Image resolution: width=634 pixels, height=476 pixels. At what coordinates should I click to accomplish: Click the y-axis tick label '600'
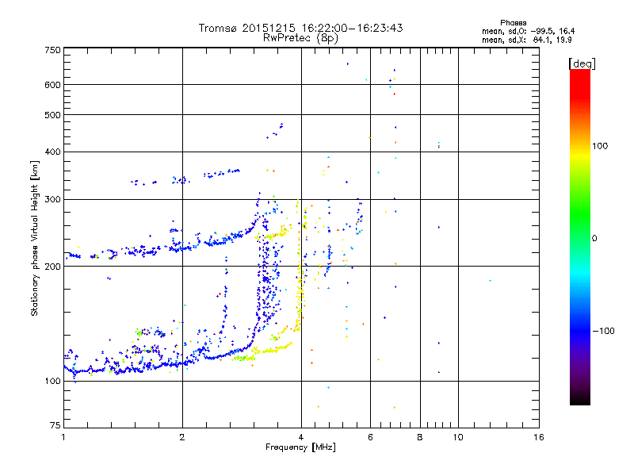[52, 85]
